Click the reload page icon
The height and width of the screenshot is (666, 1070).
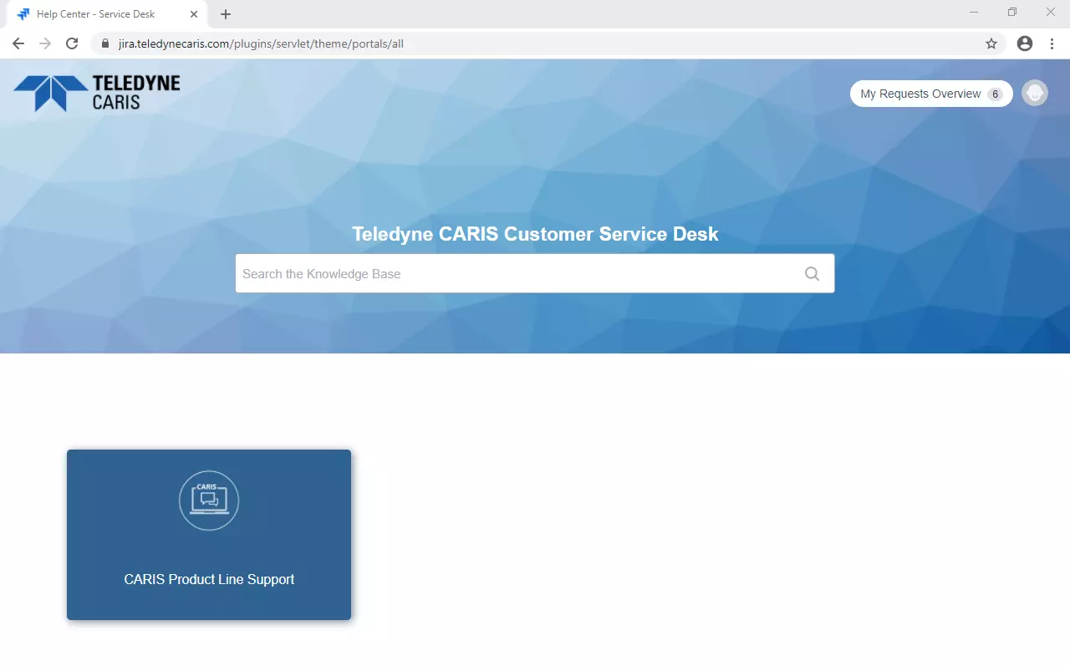pyautogui.click(x=72, y=43)
